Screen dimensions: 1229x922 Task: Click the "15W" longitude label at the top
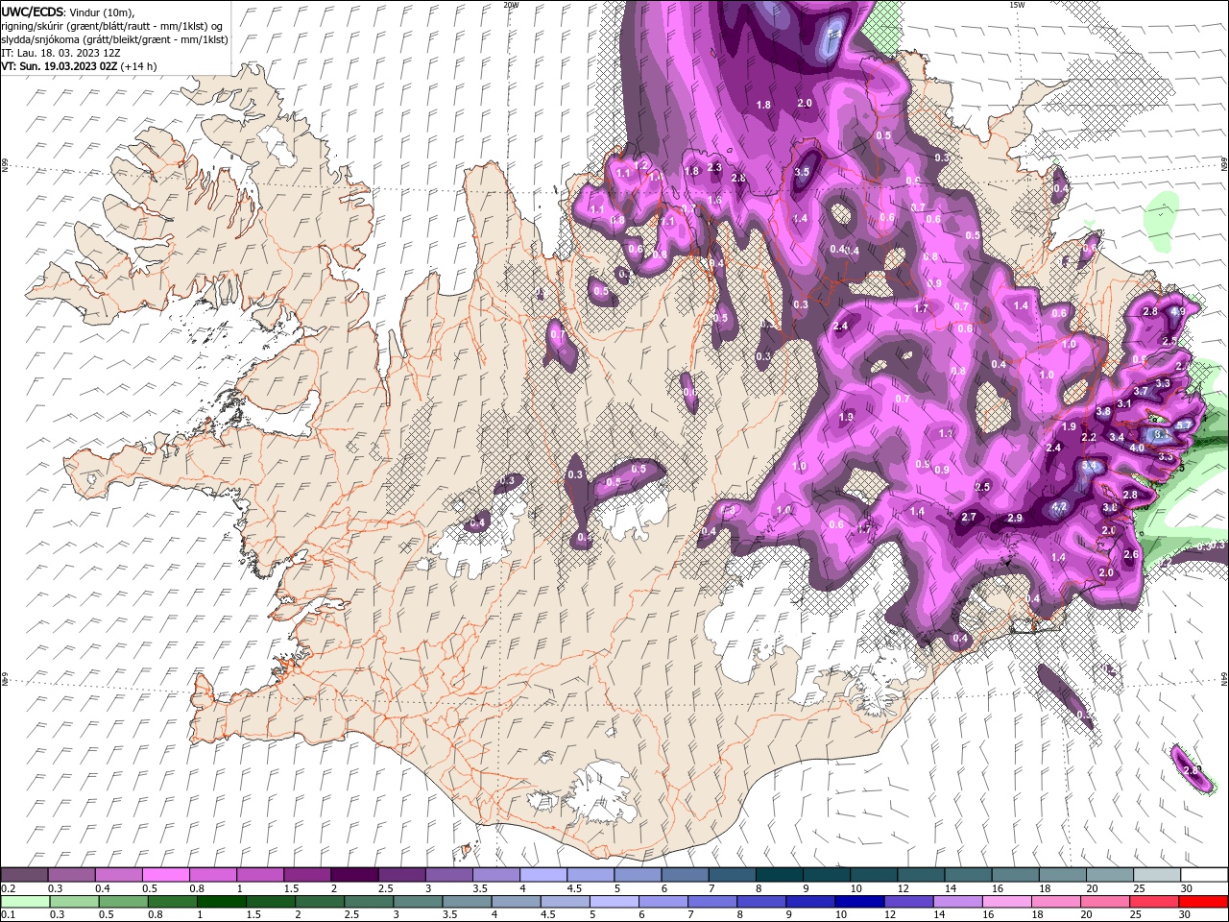[1018, 5]
